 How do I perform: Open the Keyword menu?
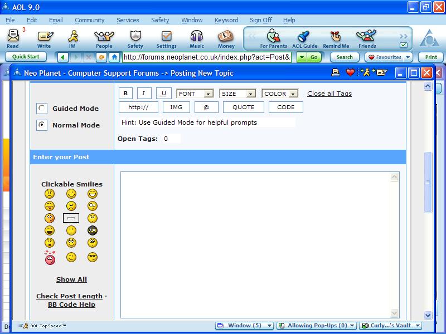point(226,20)
